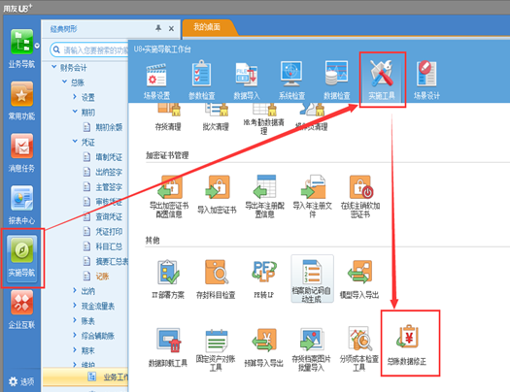Open 消息任务 sidebar icon

[x=21, y=152]
